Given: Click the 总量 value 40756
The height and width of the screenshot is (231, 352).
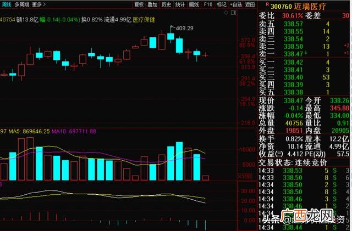Looking at the screenshot, I should 294,123.
